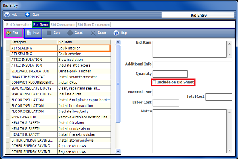Click the Delete X icon
The height and width of the screenshot is (159, 238).
(x=93, y=33)
